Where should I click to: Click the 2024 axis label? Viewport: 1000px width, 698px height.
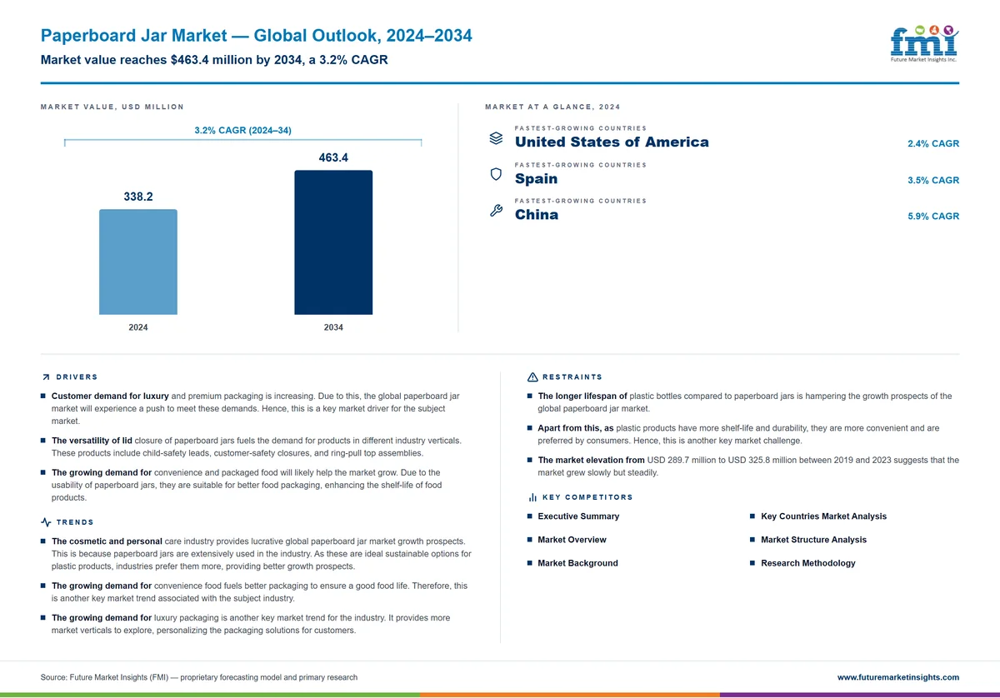click(138, 327)
